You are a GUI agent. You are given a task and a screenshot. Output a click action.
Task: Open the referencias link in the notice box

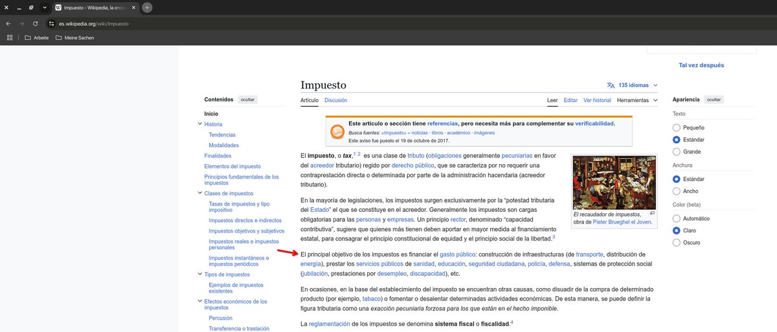pyautogui.click(x=442, y=123)
